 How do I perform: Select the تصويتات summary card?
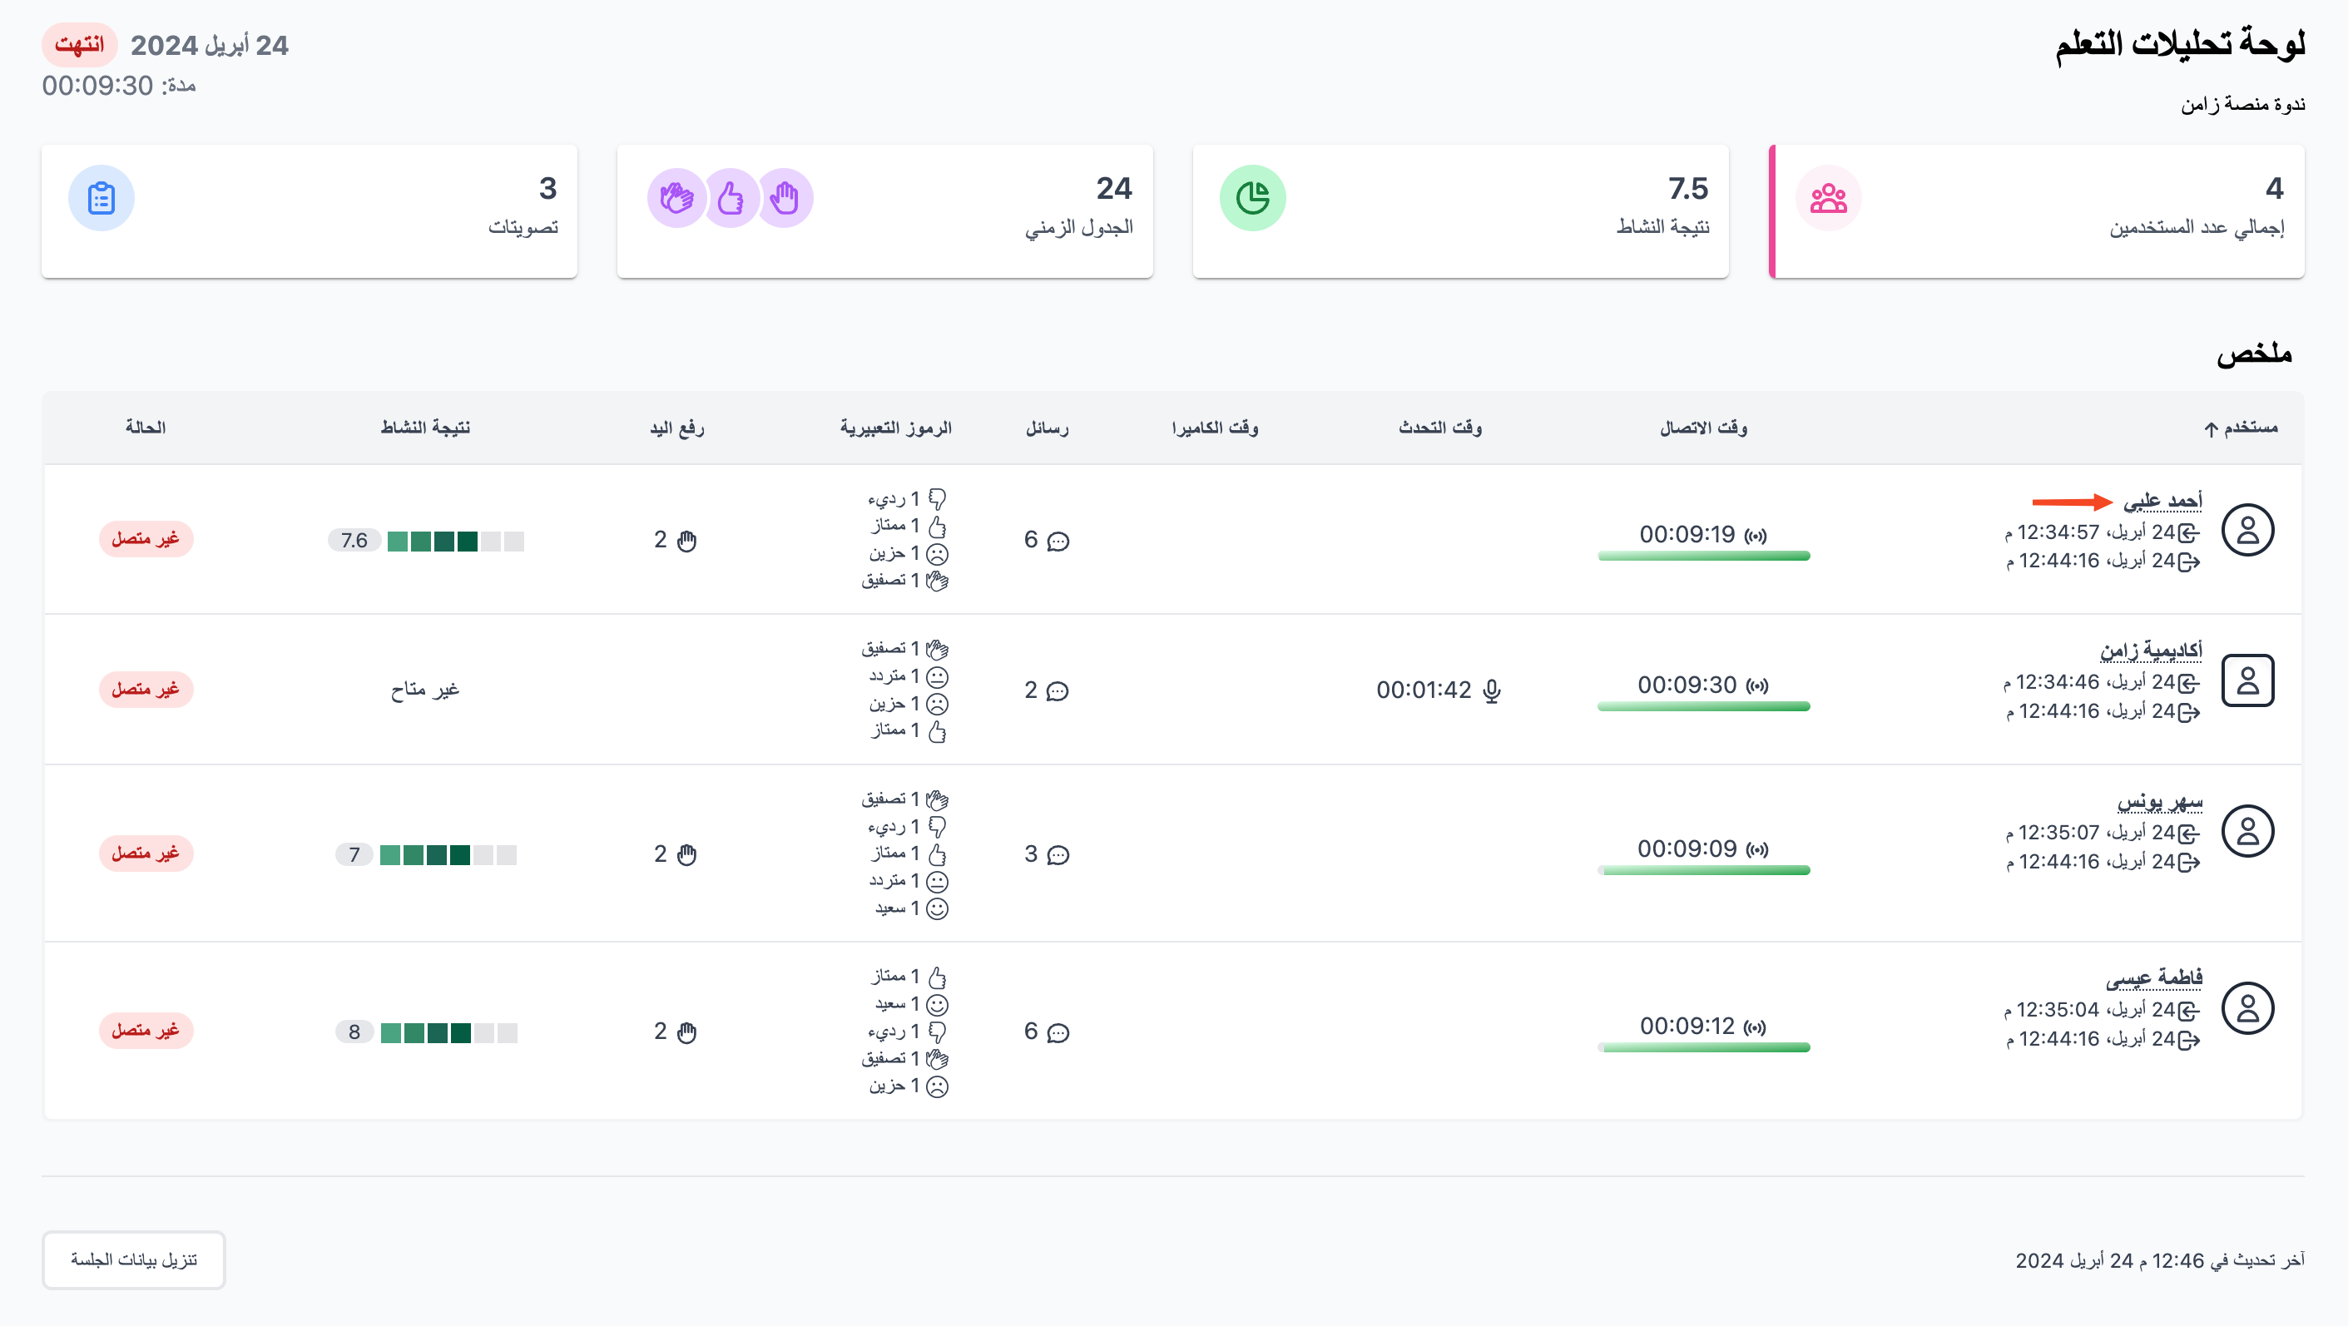pyautogui.click(x=309, y=211)
